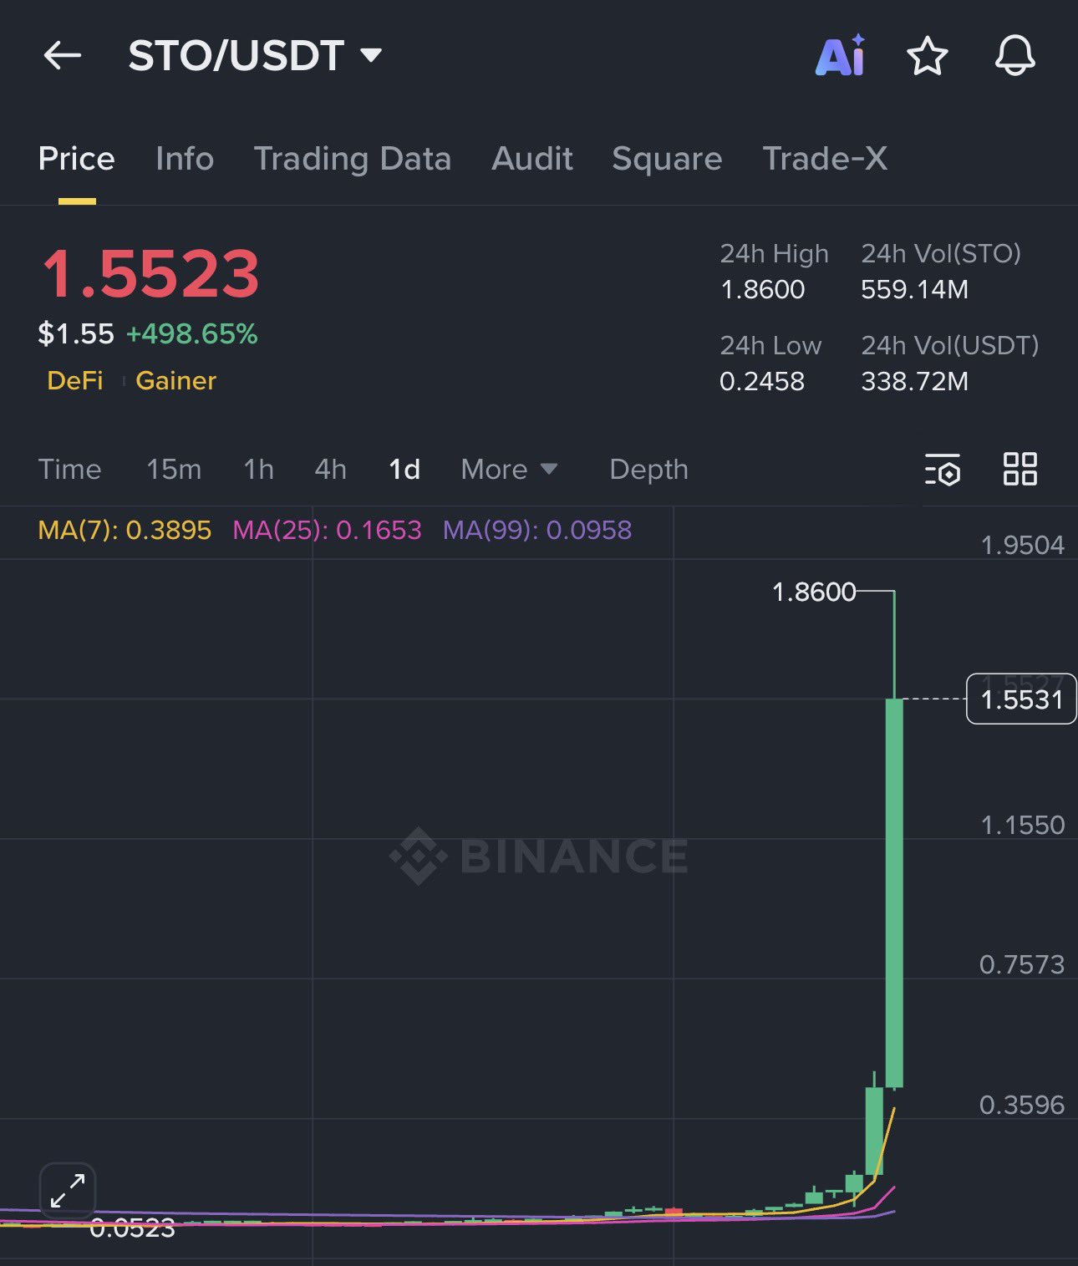Go to the Audit tab
The height and width of the screenshot is (1266, 1078).
(532, 159)
